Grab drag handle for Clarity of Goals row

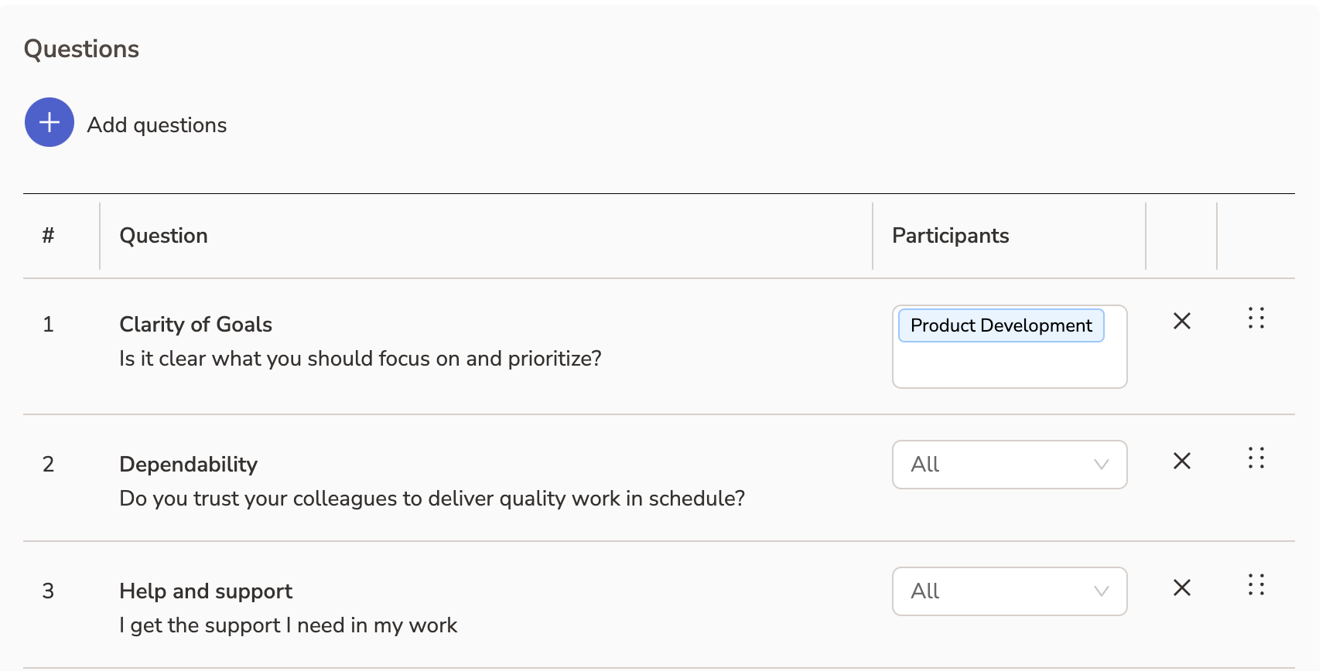coord(1256,318)
